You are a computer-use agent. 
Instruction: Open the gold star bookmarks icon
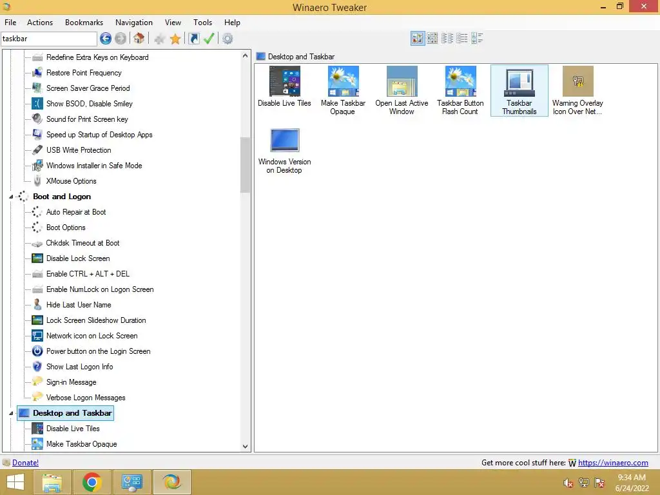pyautogui.click(x=175, y=39)
